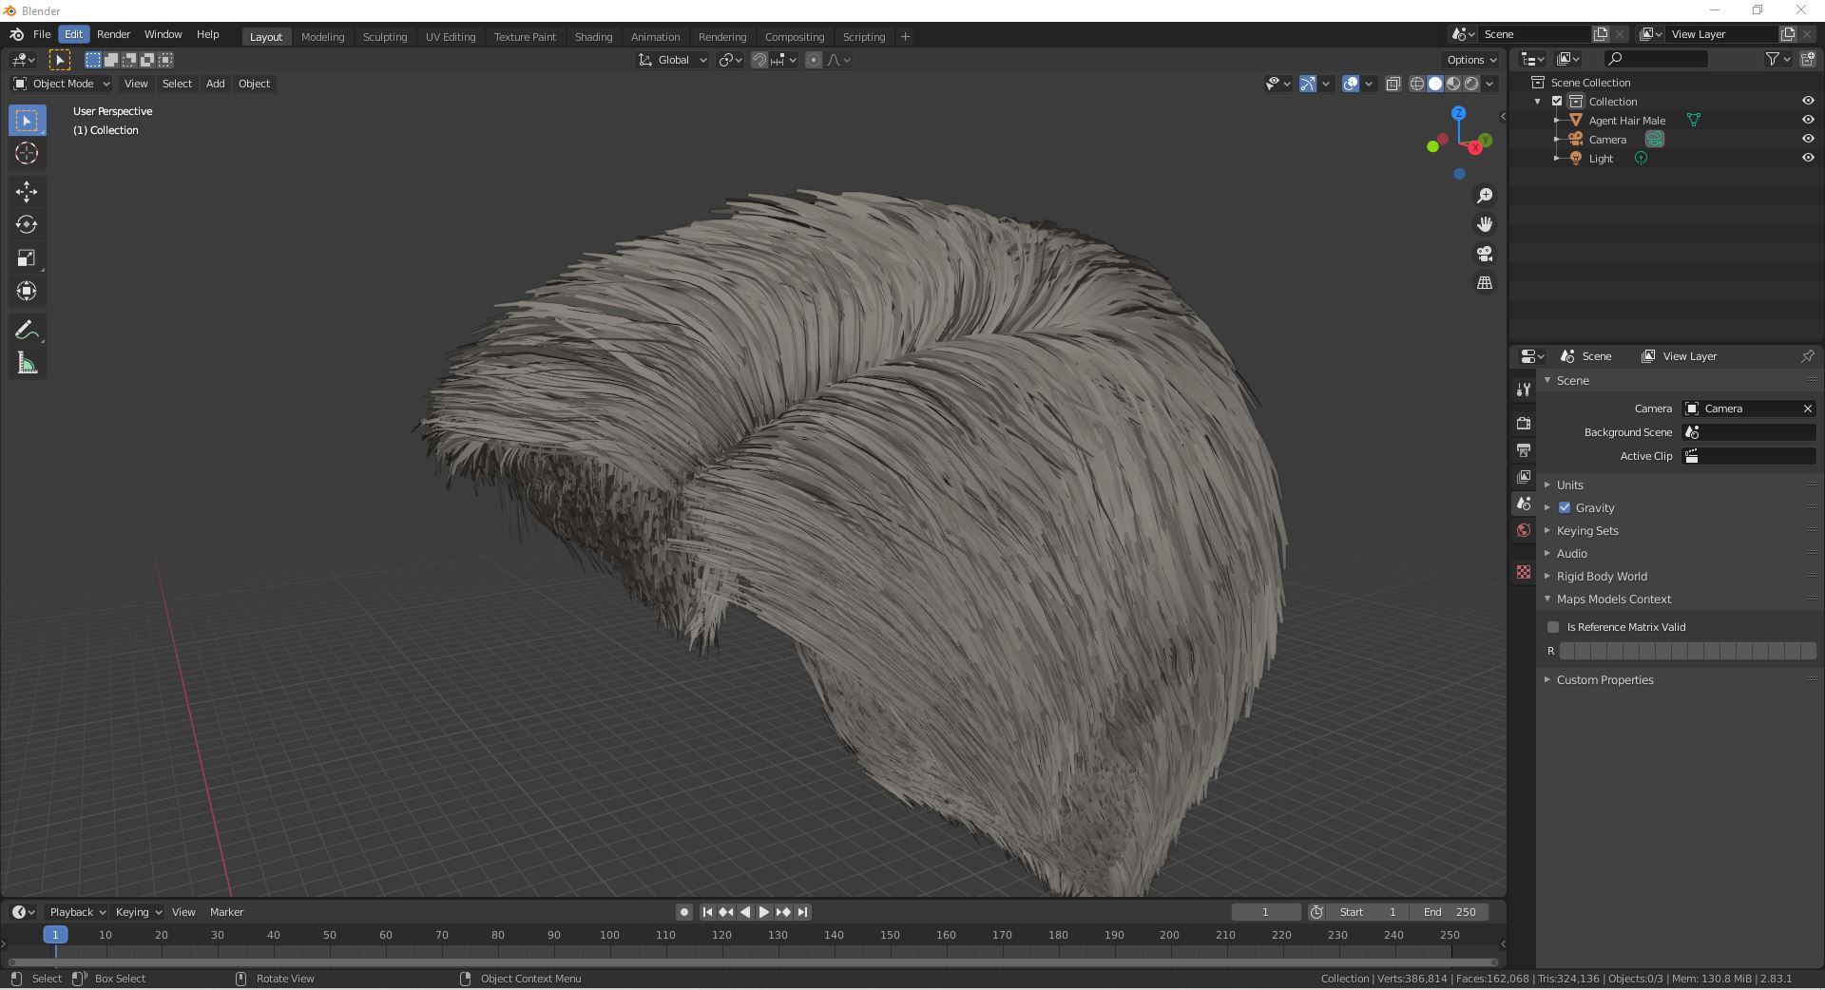Activate the Scale tool
The height and width of the screenshot is (990, 1825).
click(27, 258)
